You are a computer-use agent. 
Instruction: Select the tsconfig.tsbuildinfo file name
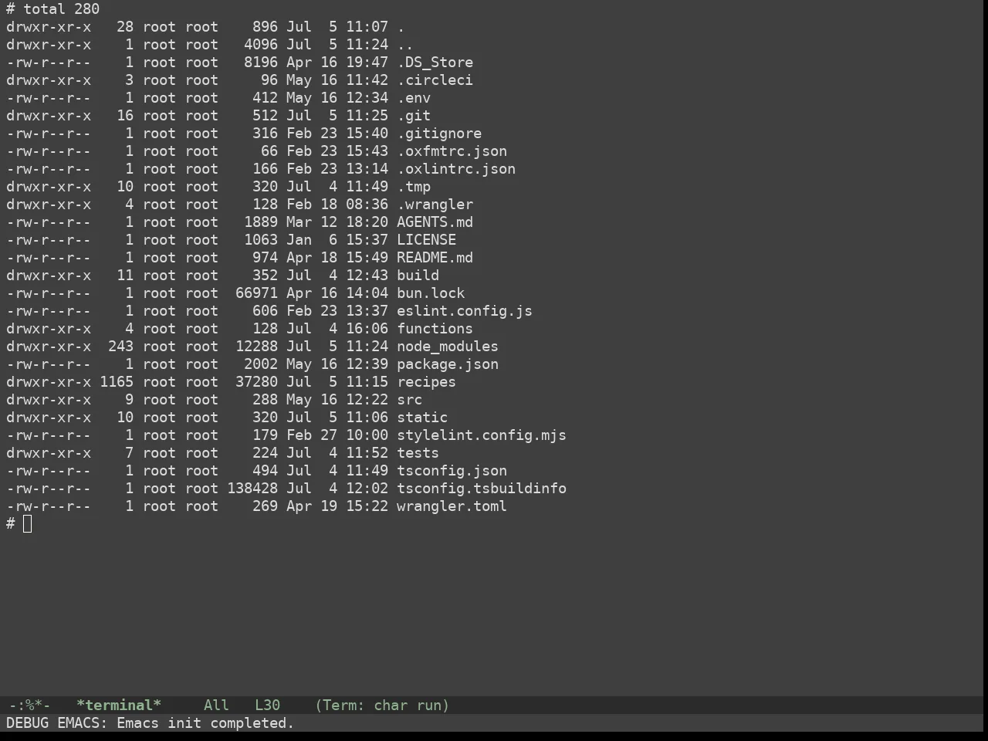coord(482,489)
